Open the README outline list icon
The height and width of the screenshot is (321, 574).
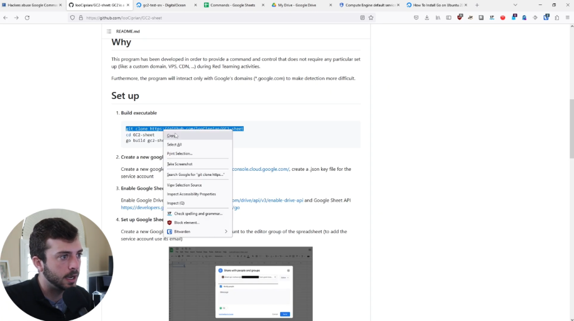click(x=109, y=31)
